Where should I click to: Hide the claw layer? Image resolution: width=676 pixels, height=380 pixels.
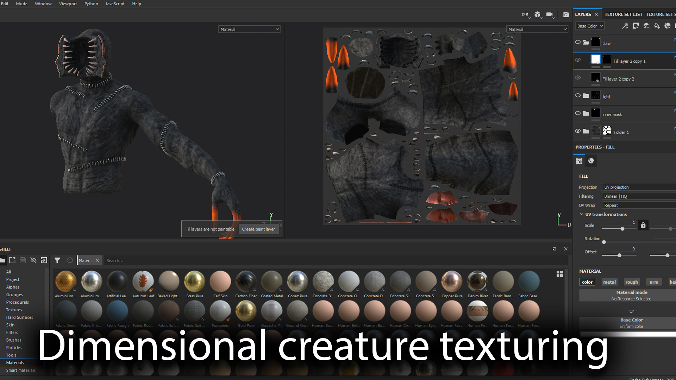click(x=578, y=42)
